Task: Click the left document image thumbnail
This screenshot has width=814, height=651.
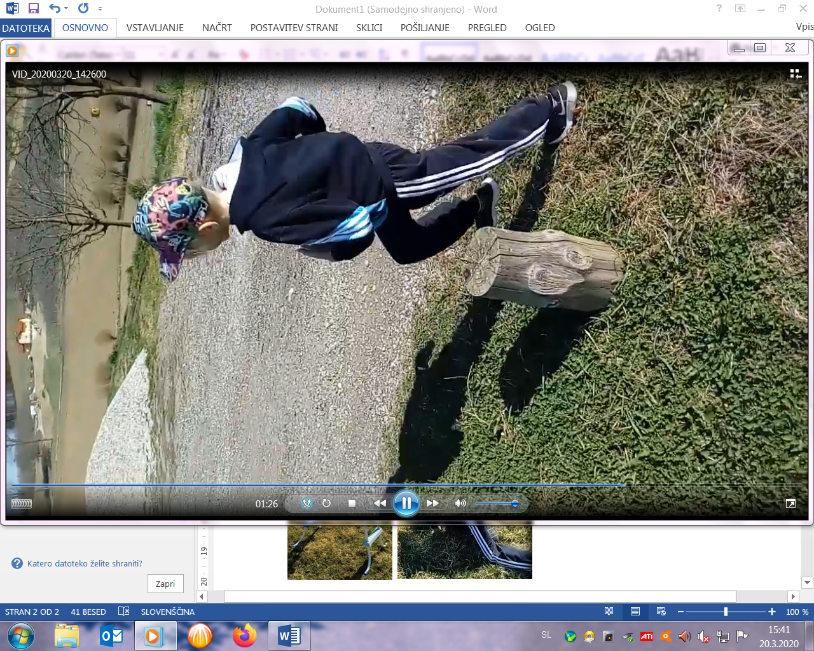Action: pyautogui.click(x=340, y=551)
